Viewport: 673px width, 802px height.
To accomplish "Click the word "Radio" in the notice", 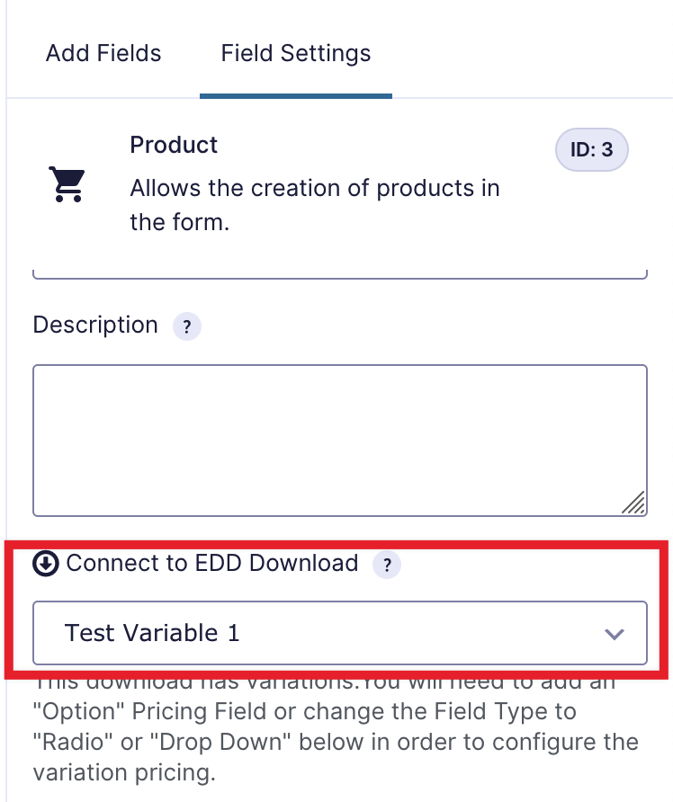I will pos(66,744).
